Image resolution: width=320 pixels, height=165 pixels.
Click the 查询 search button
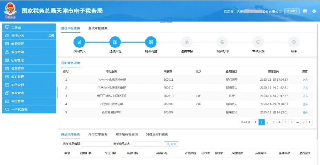(x=171, y=144)
